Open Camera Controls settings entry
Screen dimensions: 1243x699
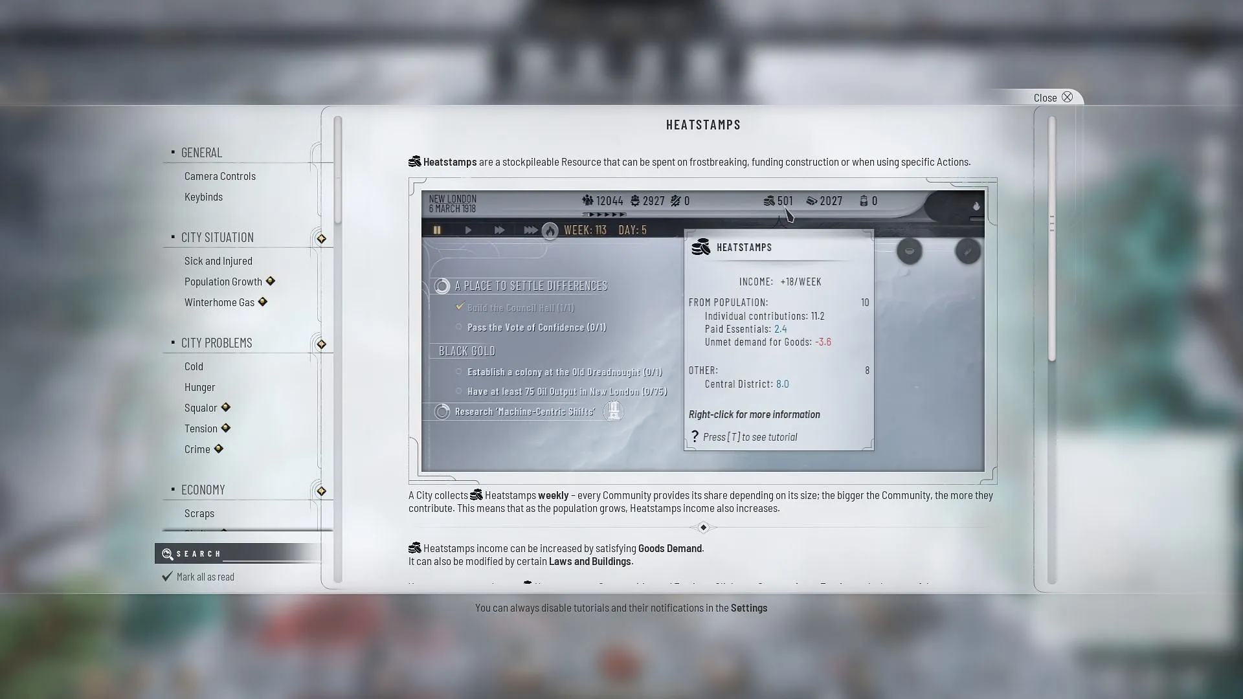[220, 176]
